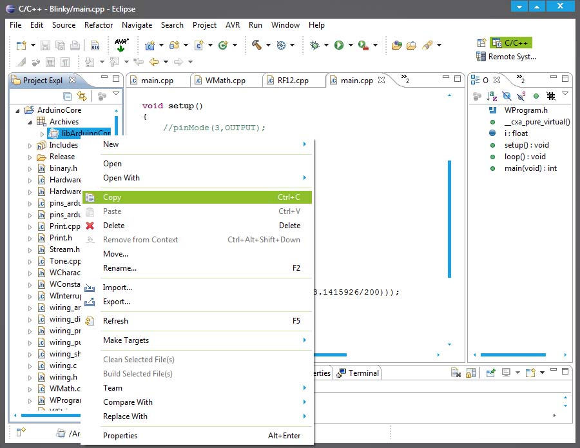Screen dimensions: 580x448
Task: Collapse the ArduinoCore project node
Action: (17, 111)
